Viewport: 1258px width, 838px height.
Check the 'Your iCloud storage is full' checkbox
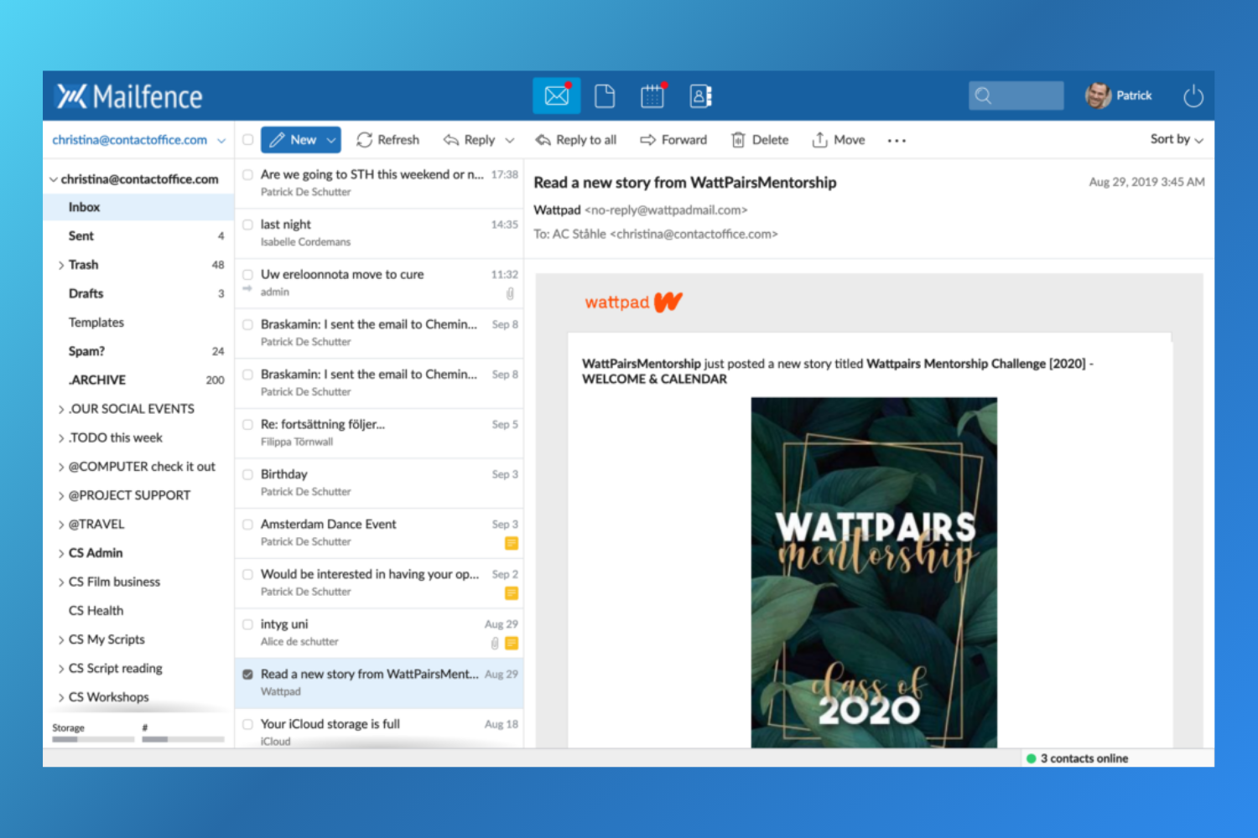pyautogui.click(x=248, y=724)
